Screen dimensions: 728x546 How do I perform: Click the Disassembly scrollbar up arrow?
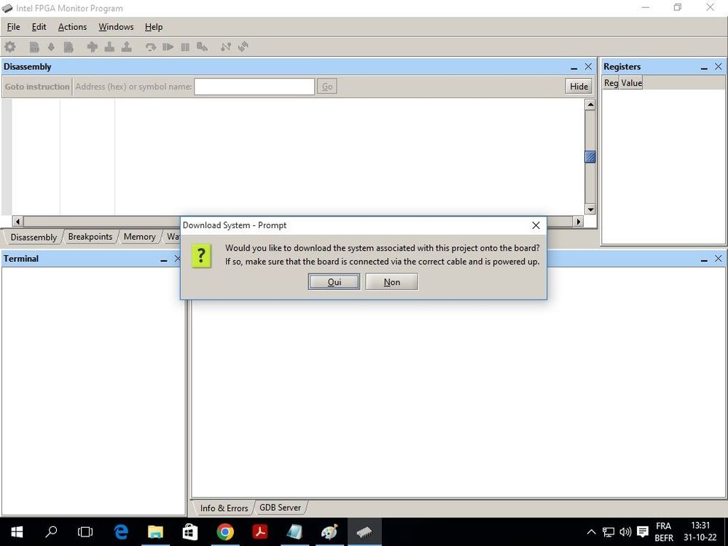(x=590, y=104)
